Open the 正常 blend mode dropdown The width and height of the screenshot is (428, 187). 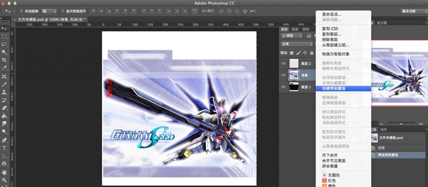pos(297,44)
